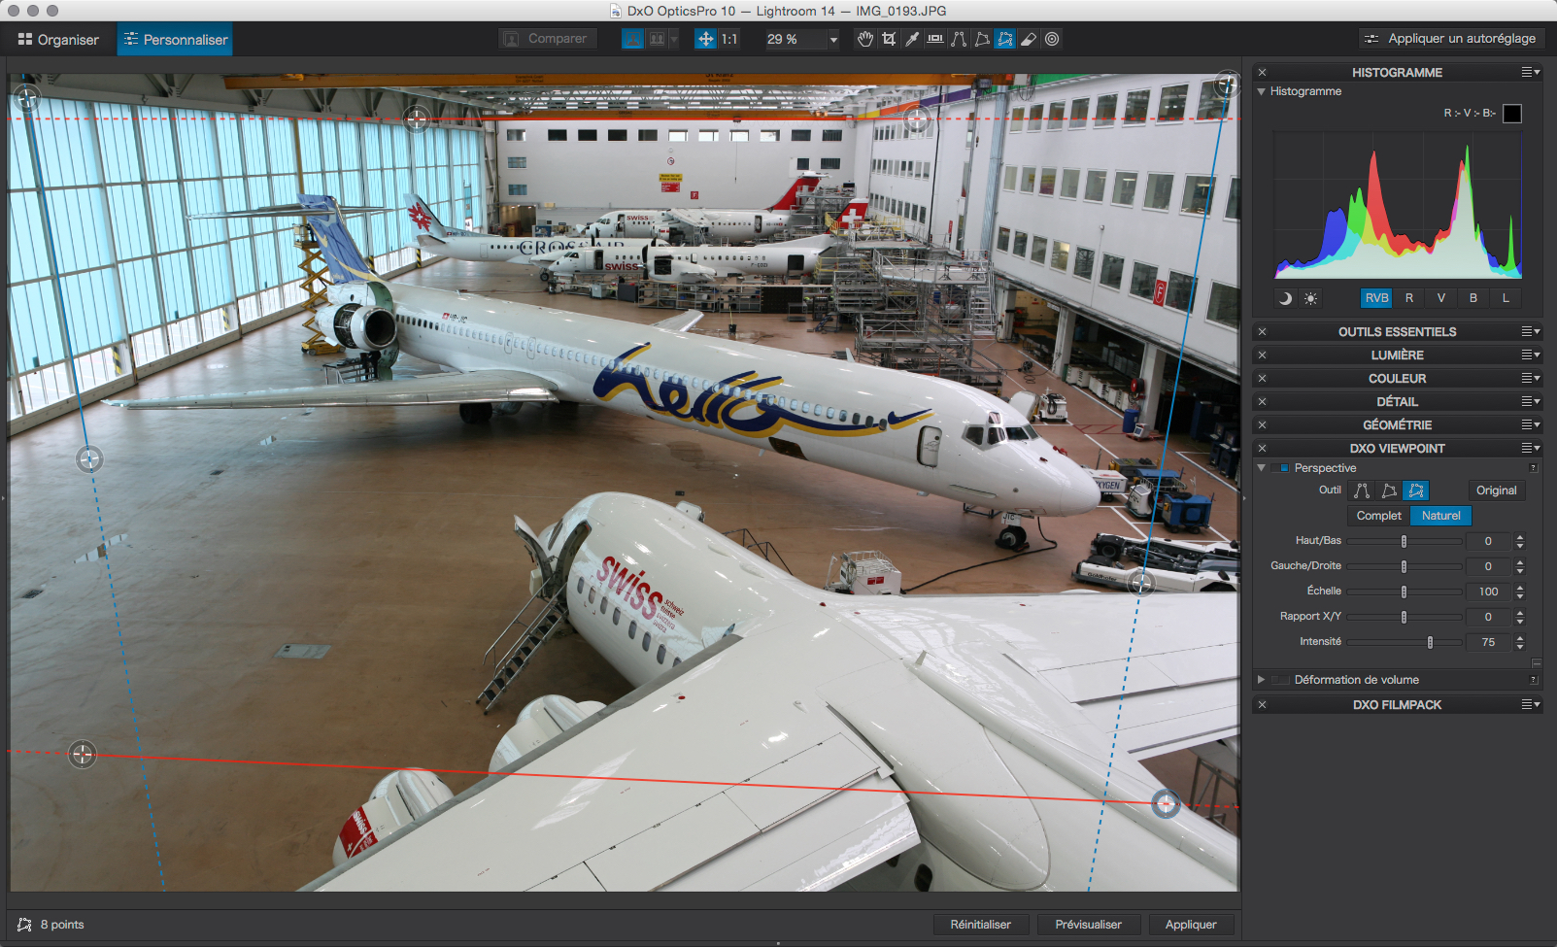1557x947 pixels.
Task: Choose force parallels tool in Outil row
Action: [x=1362, y=490]
